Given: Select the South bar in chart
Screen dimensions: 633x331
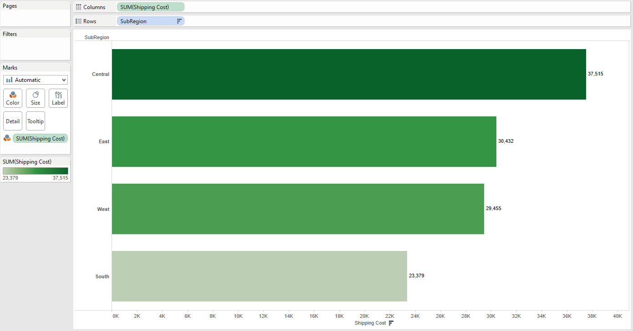Looking at the screenshot, I should [259, 276].
